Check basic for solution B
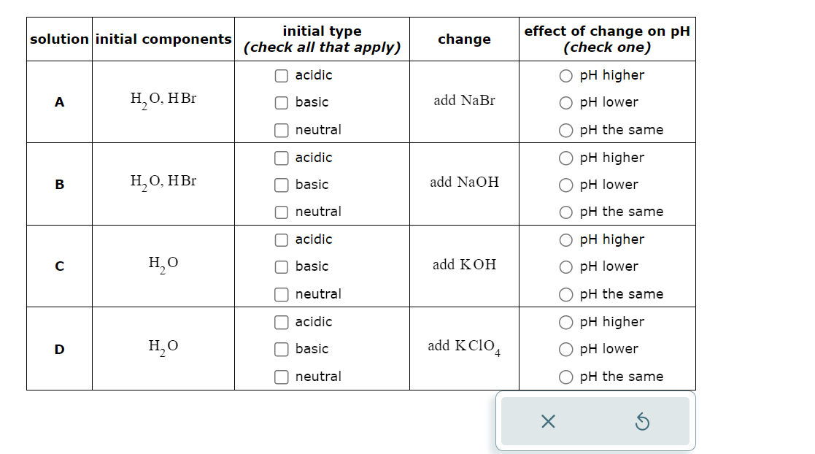Viewport: 815px width, 454px height. [282, 185]
